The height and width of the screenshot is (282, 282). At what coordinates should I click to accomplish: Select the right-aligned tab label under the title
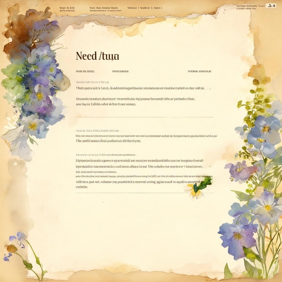(x=199, y=71)
